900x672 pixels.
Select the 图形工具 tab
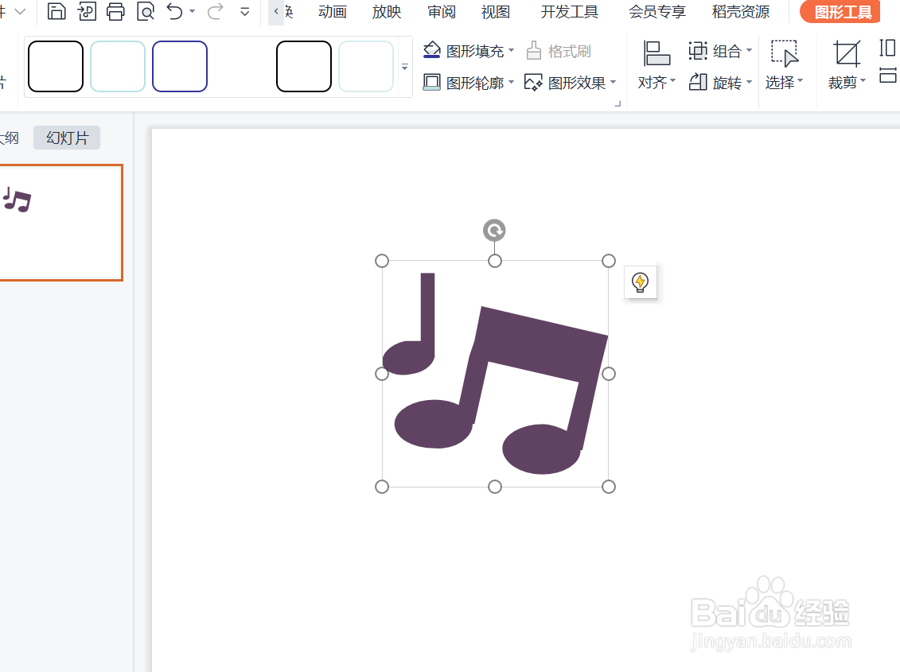pos(841,11)
